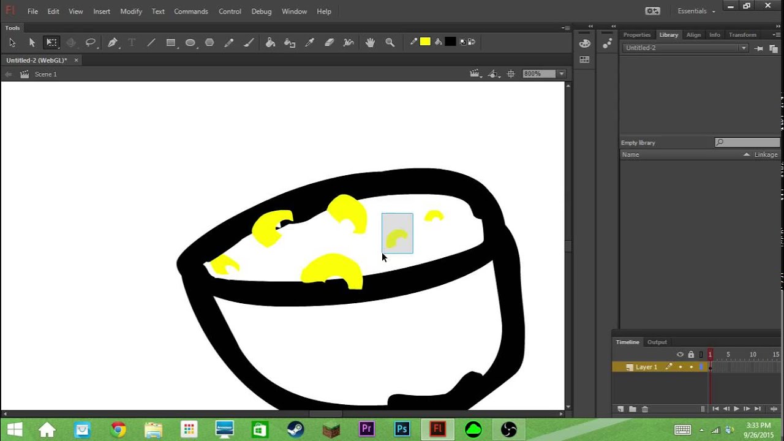Lock Layer 1 using the padlock column
The width and height of the screenshot is (784, 441).
pos(691,367)
